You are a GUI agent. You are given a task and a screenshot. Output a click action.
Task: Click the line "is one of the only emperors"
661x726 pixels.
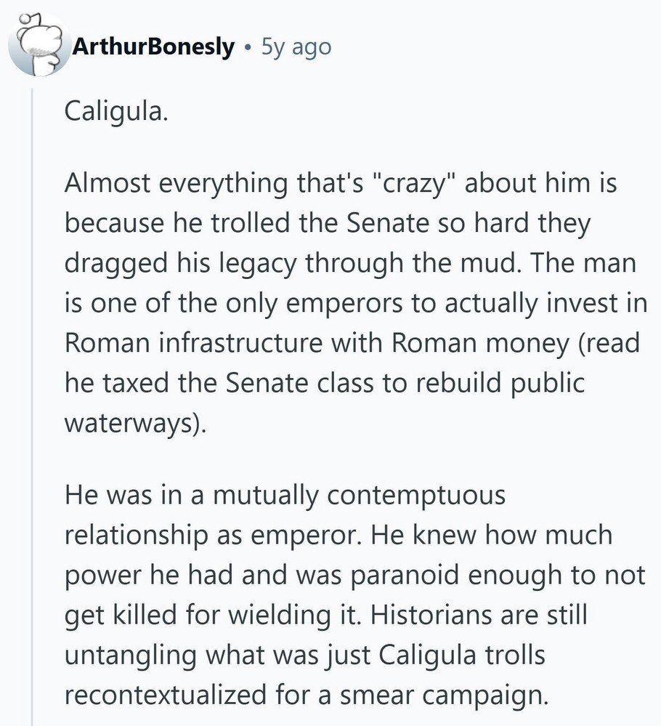(356, 303)
